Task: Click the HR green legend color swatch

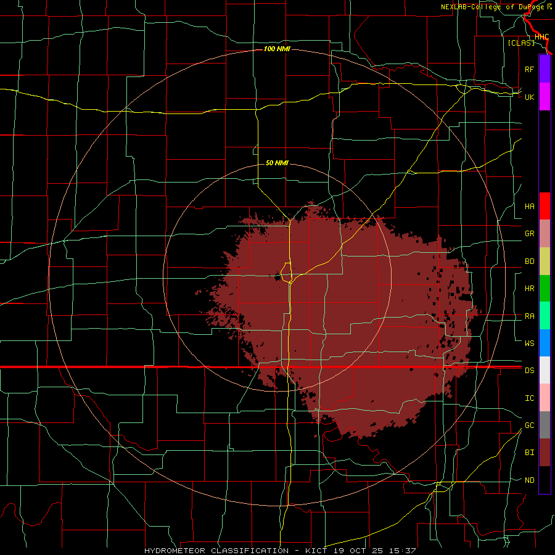Action: pos(545,289)
